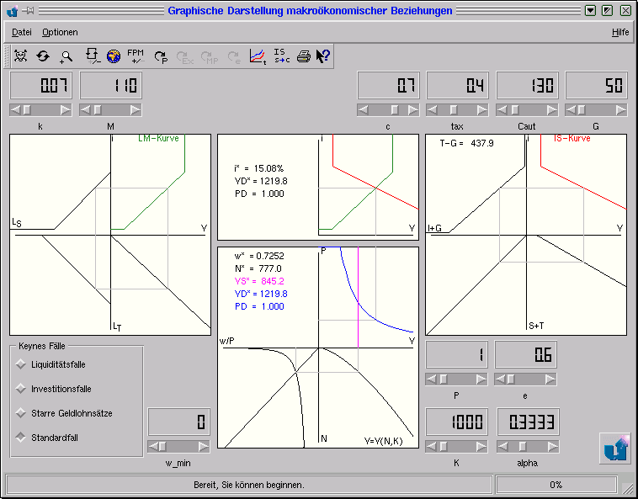Viewport: 638px width, 499px height.
Task: Click the looping arrows plus/minus icon
Action: (93, 56)
